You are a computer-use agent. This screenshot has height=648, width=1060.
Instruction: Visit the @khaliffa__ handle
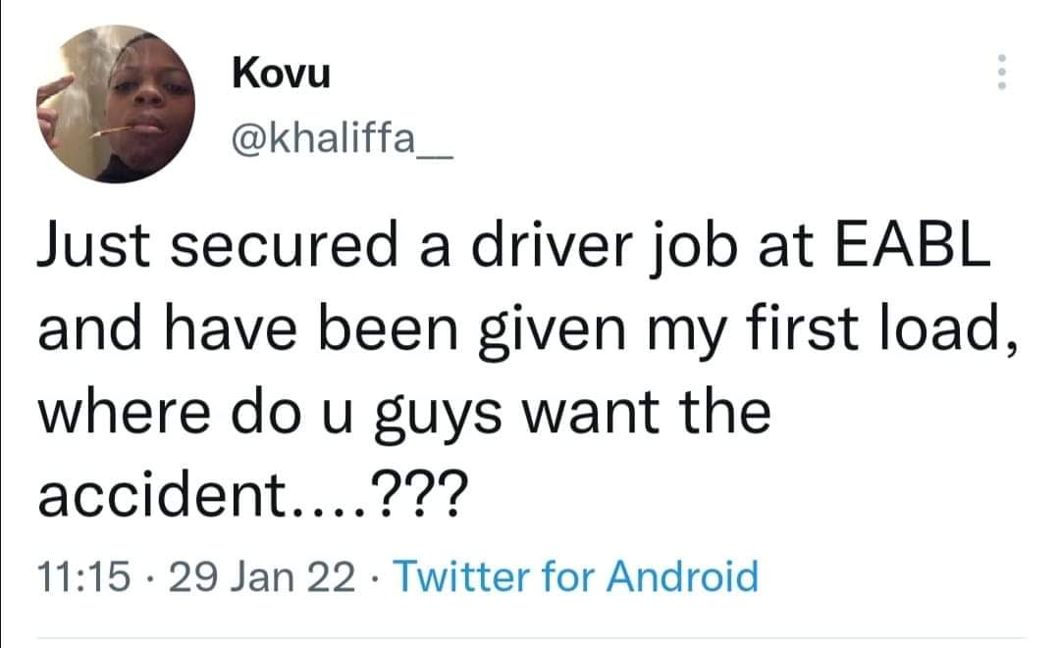pyautogui.click(x=343, y=140)
